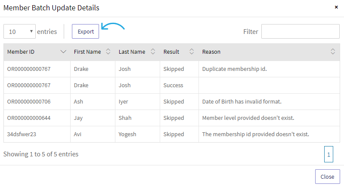Click the Member ID column header text
The width and height of the screenshot is (344, 186).
coord(21,52)
